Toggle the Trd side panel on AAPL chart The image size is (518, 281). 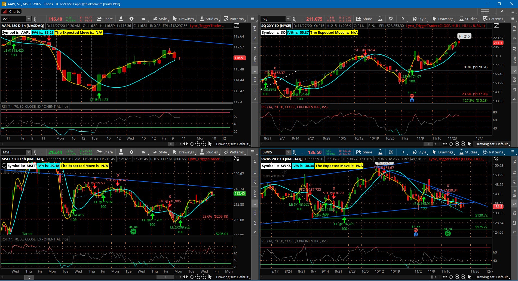click(255, 28)
